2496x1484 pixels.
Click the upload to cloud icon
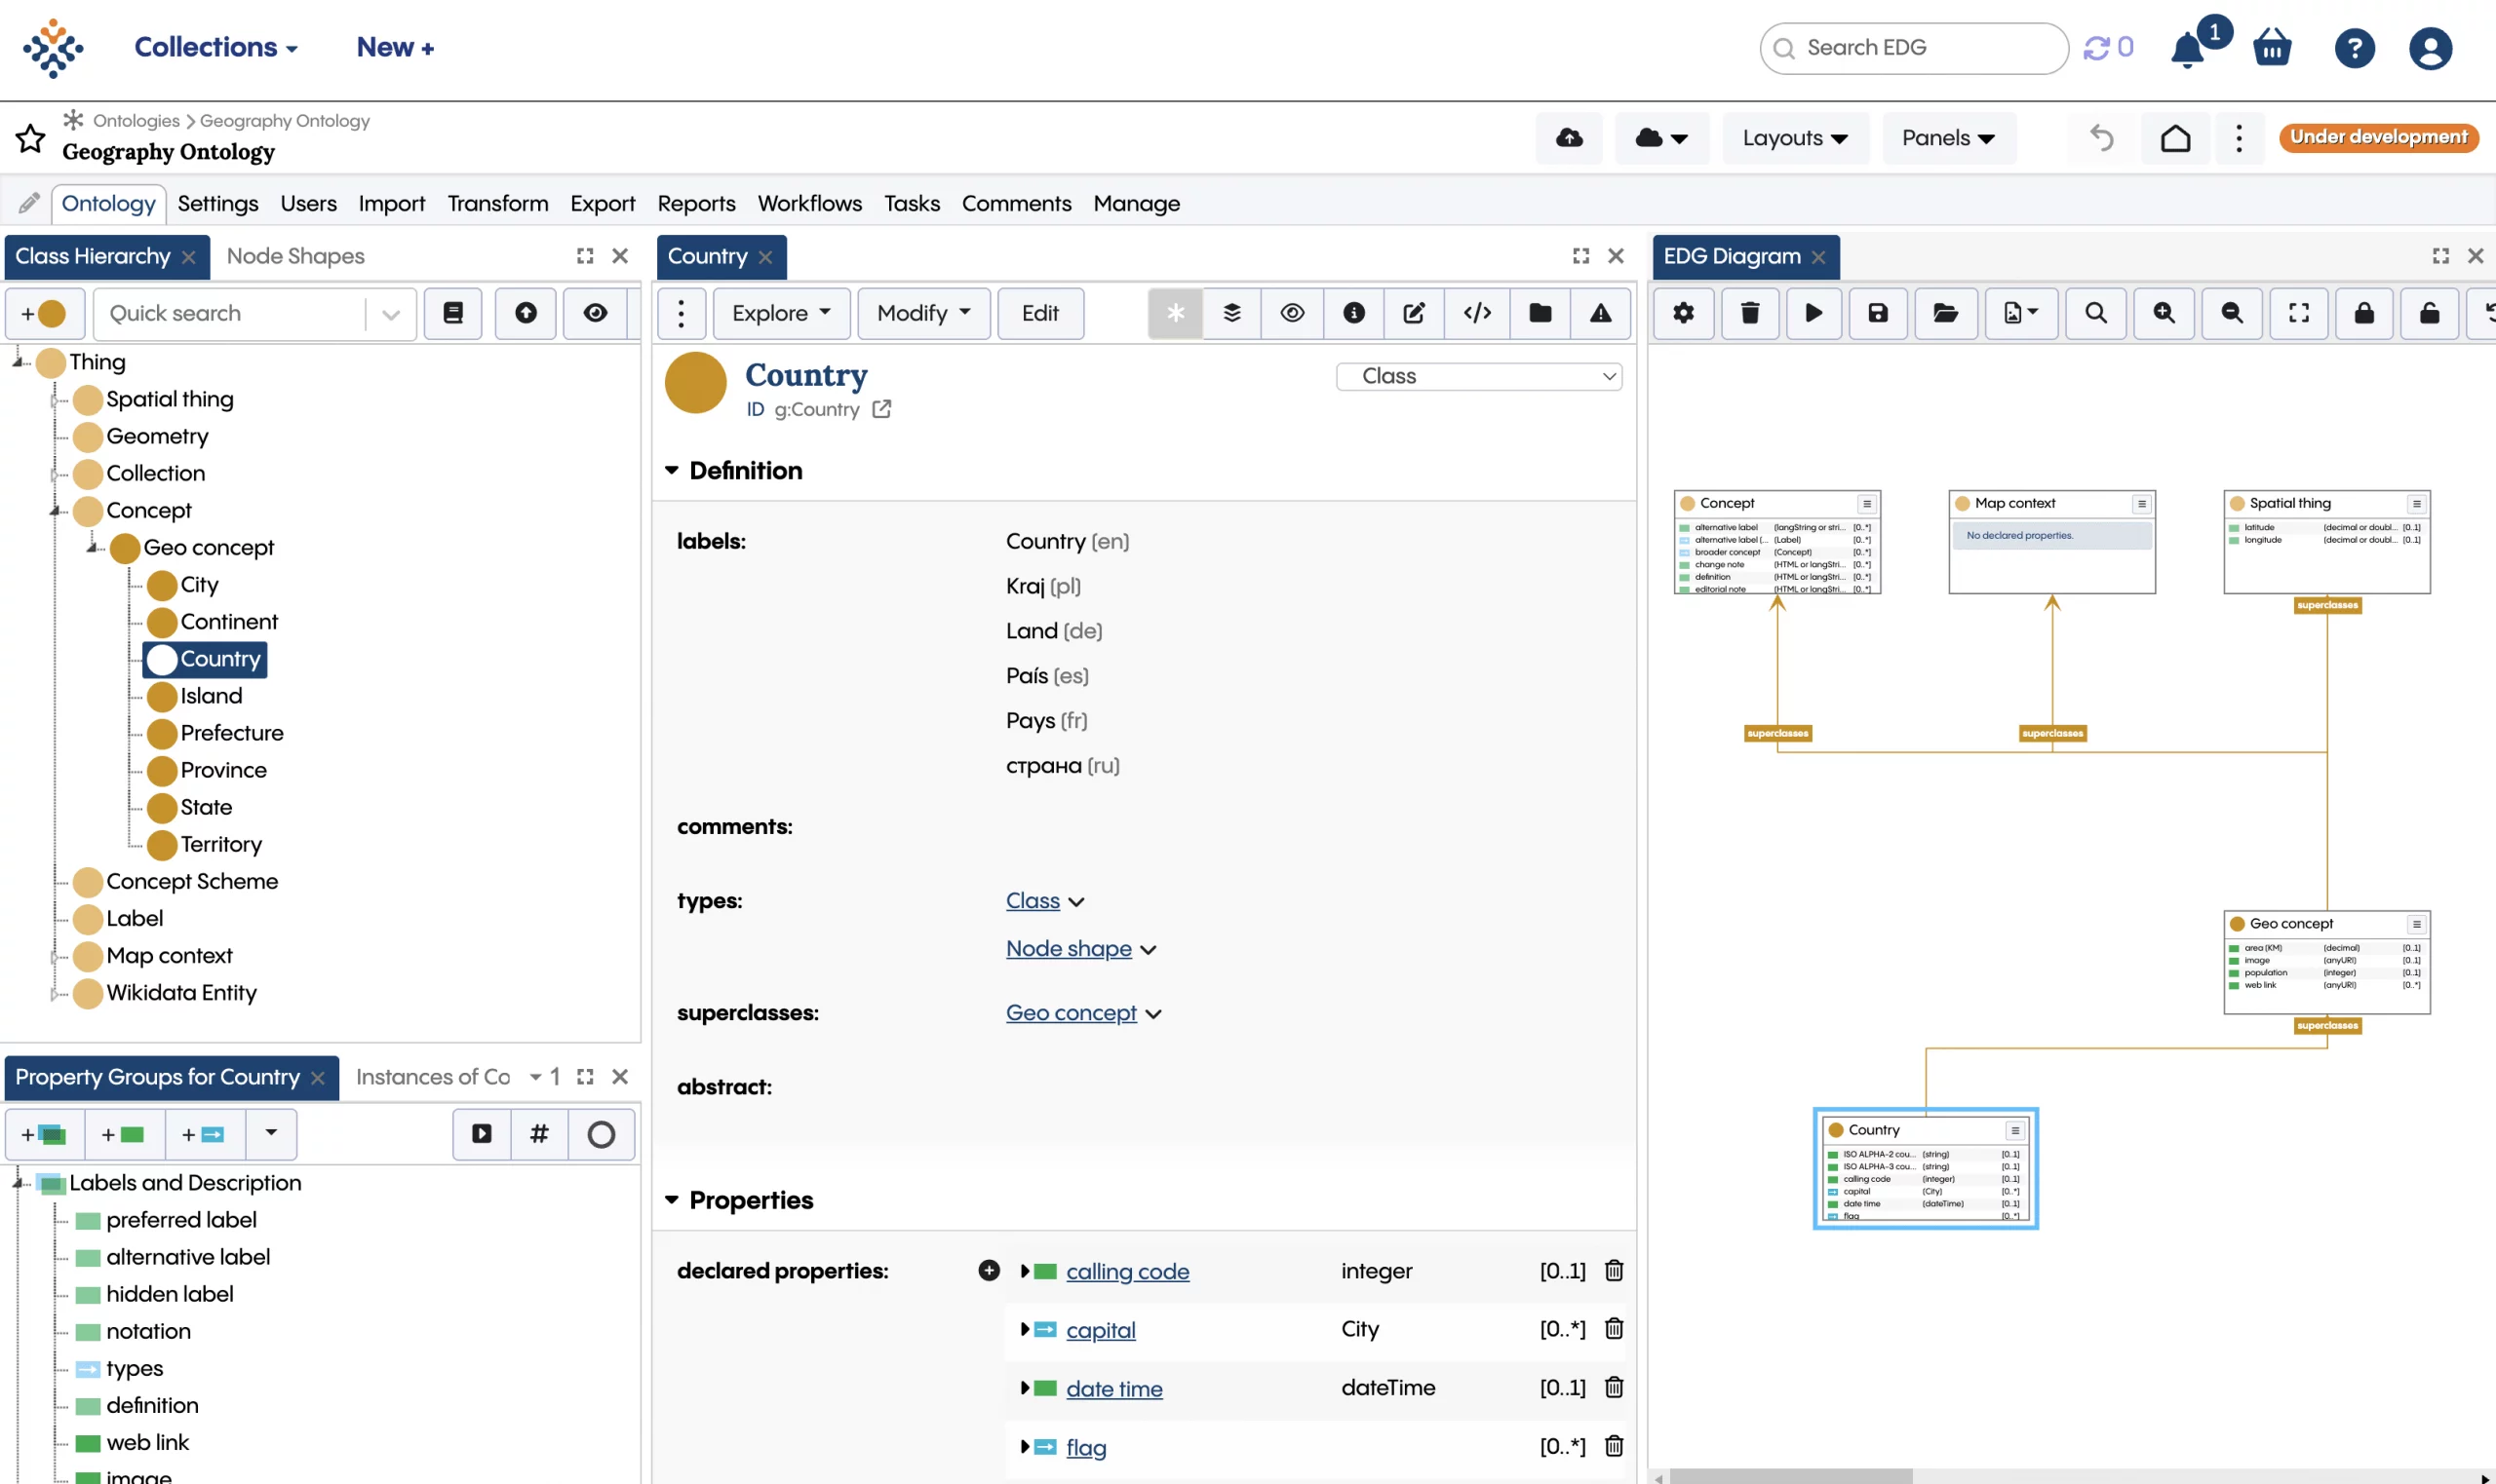click(x=1569, y=137)
